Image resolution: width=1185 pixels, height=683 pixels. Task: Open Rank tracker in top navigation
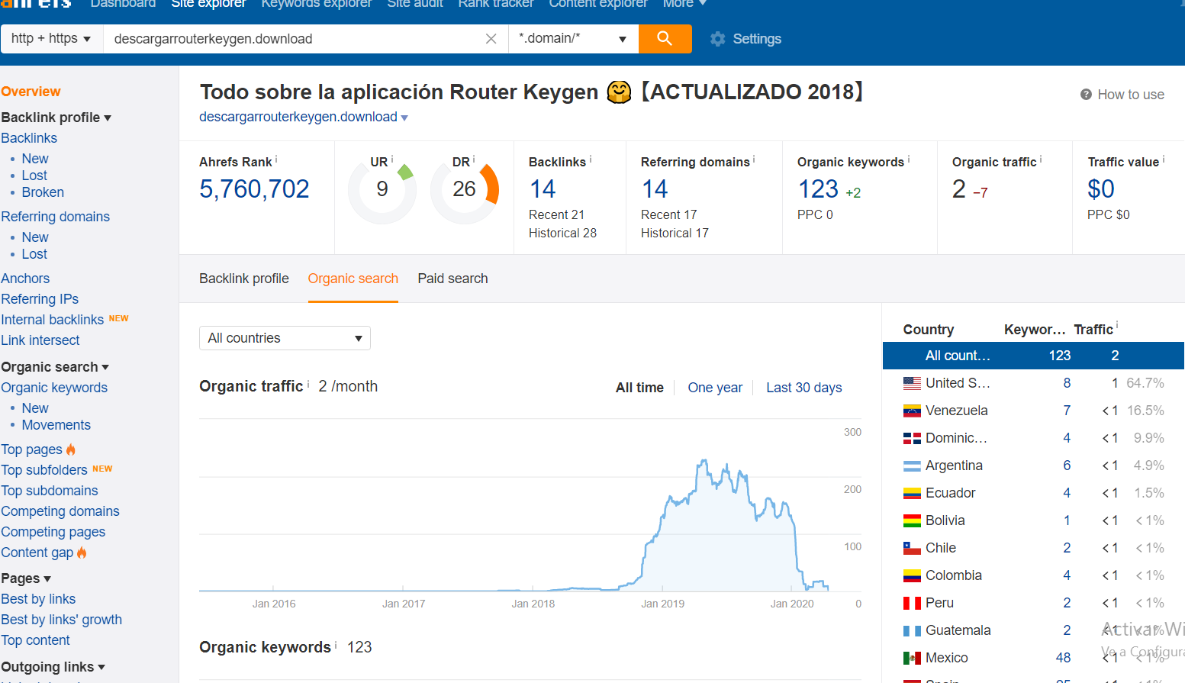496,4
